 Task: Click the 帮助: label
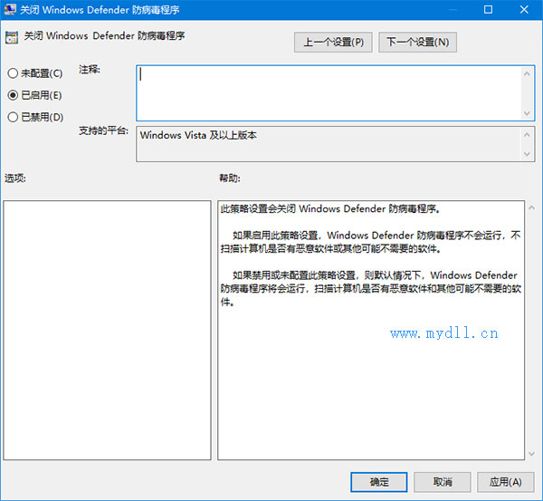(x=230, y=178)
